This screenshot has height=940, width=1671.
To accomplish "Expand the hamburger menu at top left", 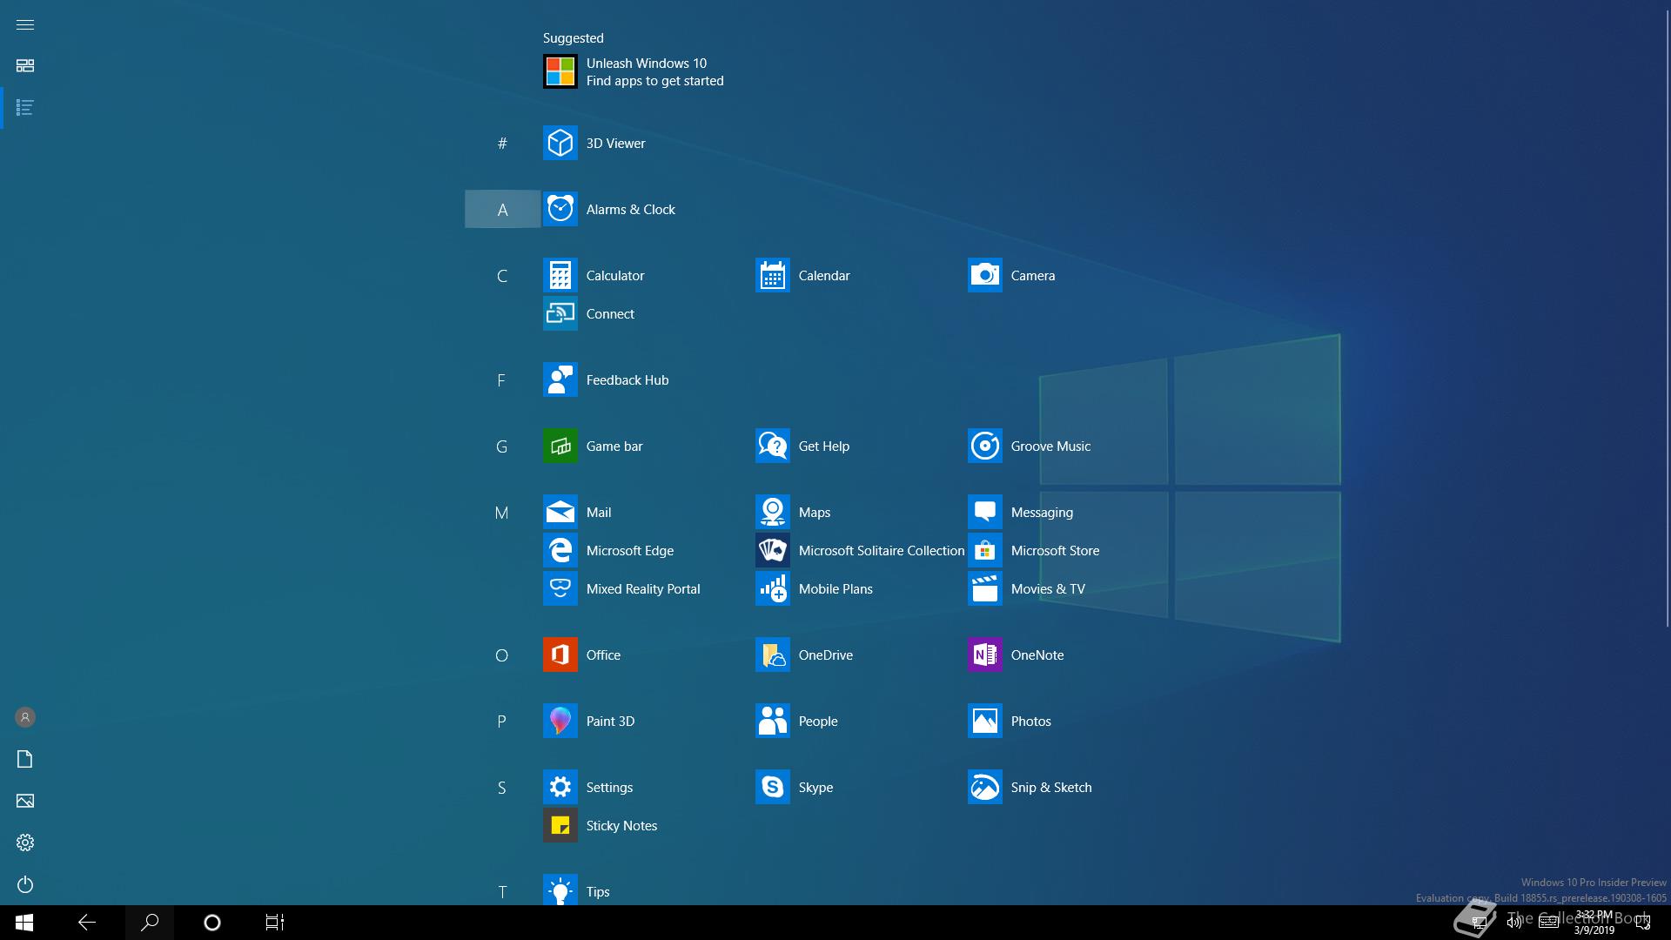I will pyautogui.click(x=25, y=24).
